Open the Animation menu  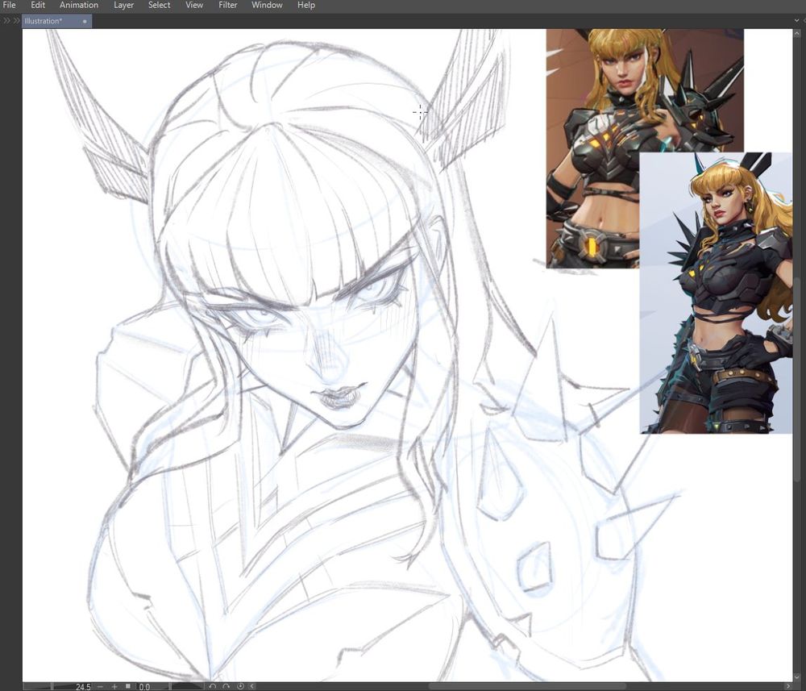click(79, 5)
